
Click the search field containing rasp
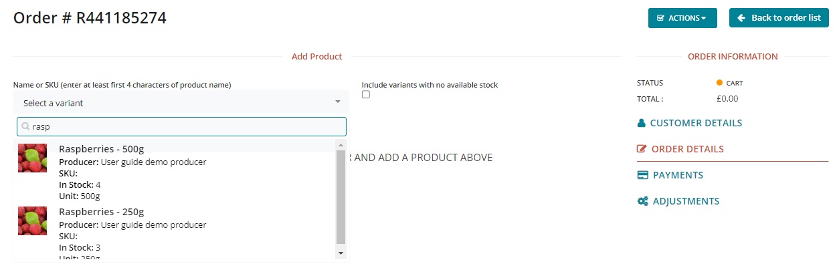pos(187,126)
